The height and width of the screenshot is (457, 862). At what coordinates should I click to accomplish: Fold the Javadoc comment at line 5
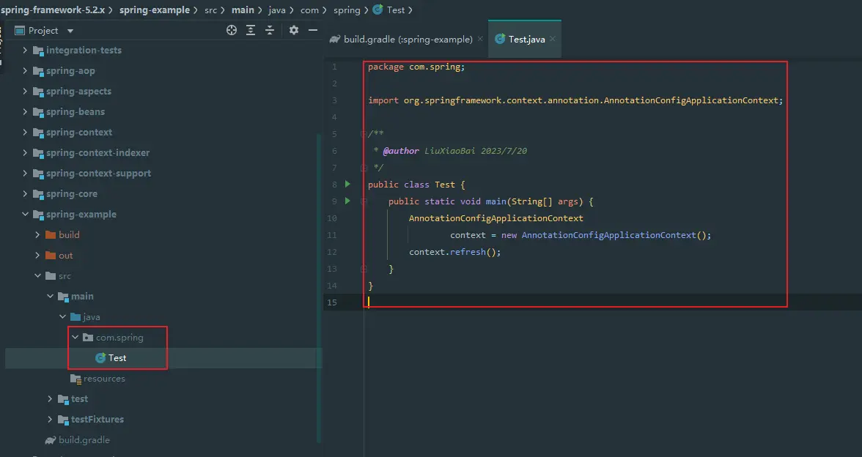click(x=364, y=134)
